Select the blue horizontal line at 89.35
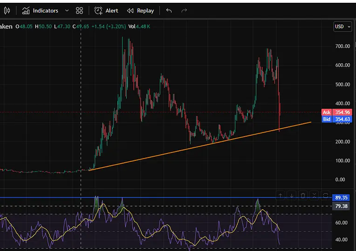 (166, 198)
